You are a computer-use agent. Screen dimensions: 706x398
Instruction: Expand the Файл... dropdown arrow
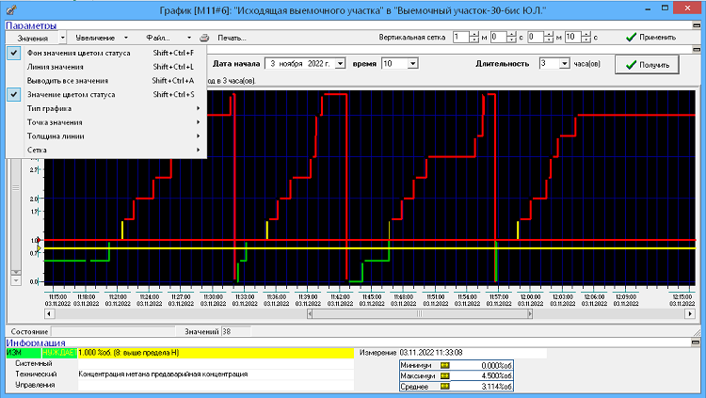(189, 38)
